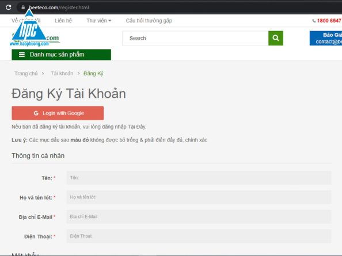The image size is (342, 256).
Task: Click the Search text field
Action: (x=195, y=39)
